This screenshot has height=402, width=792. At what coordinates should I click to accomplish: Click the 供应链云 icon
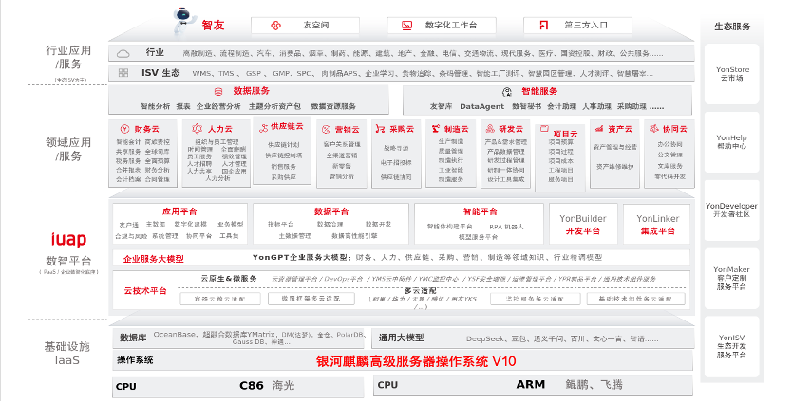click(x=263, y=128)
